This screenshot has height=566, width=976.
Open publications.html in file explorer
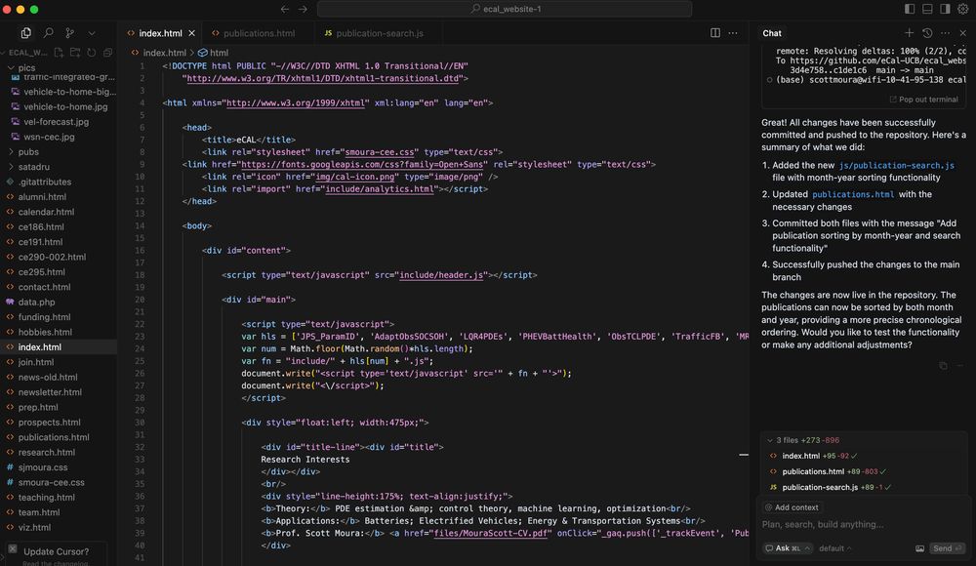(54, 437)
